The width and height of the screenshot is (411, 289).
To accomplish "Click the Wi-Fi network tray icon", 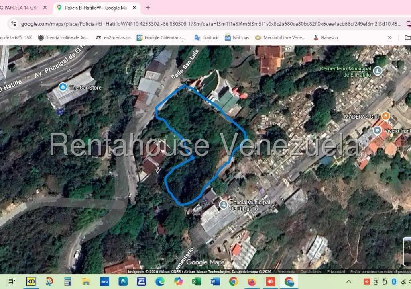I will [x=403, y=282].
